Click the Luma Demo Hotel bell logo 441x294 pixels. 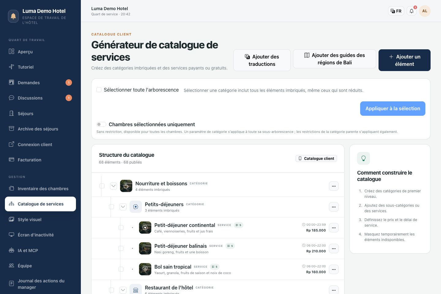pyautogui.click(x=13, y=16)
